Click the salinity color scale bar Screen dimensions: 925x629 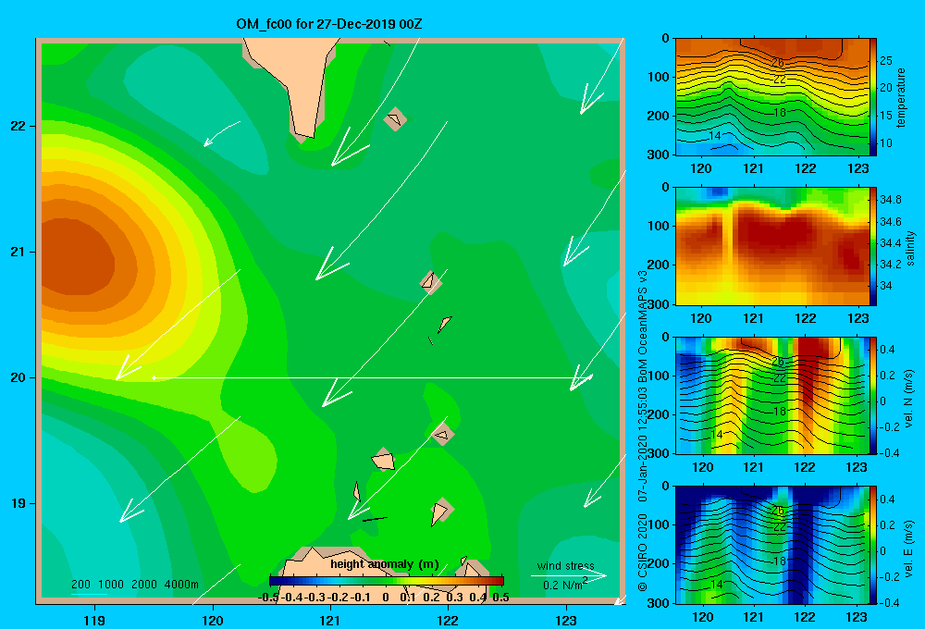click(873, 246)
